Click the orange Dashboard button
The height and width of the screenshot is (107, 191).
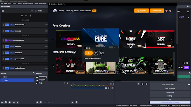point(157,11)
